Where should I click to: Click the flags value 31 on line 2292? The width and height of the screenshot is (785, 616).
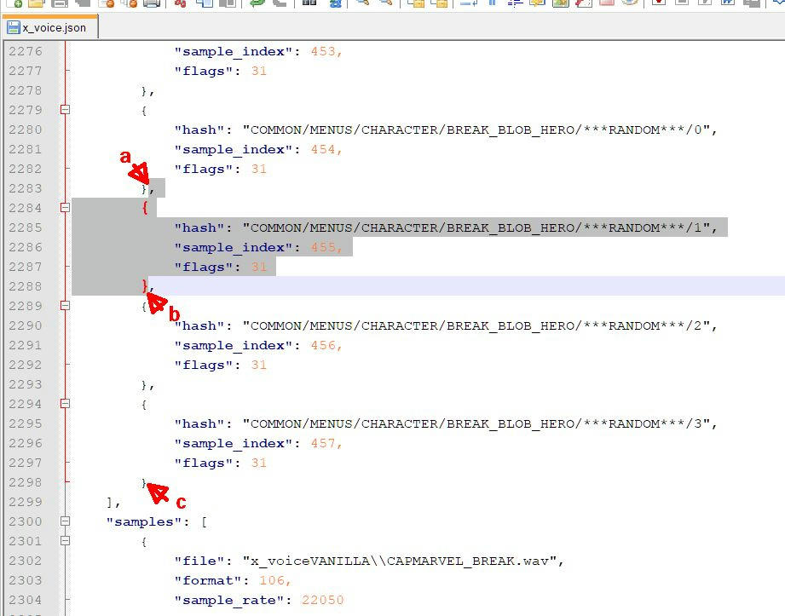coord(259,366)
